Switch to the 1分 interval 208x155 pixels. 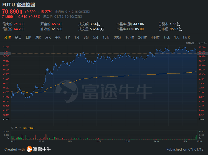pos(77,37)
